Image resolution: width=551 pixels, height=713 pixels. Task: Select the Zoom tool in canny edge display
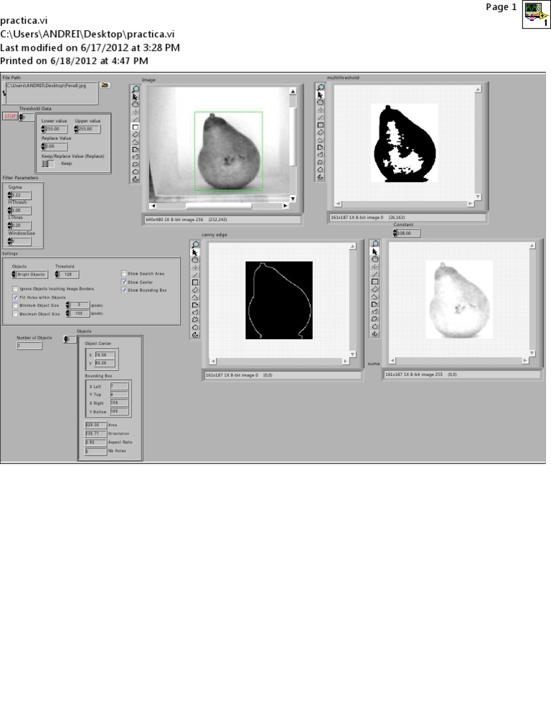tap(195, 245)
